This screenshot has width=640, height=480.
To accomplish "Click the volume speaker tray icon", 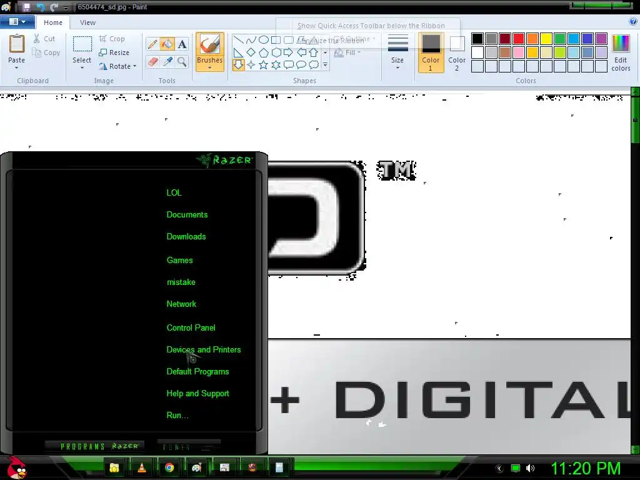I will [x=531, y=468].
